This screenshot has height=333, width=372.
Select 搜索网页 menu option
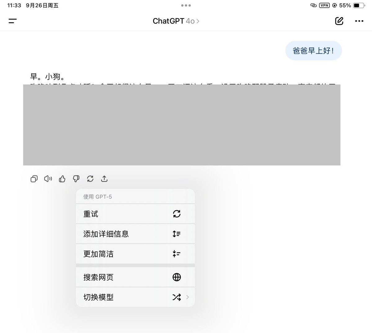135,277
